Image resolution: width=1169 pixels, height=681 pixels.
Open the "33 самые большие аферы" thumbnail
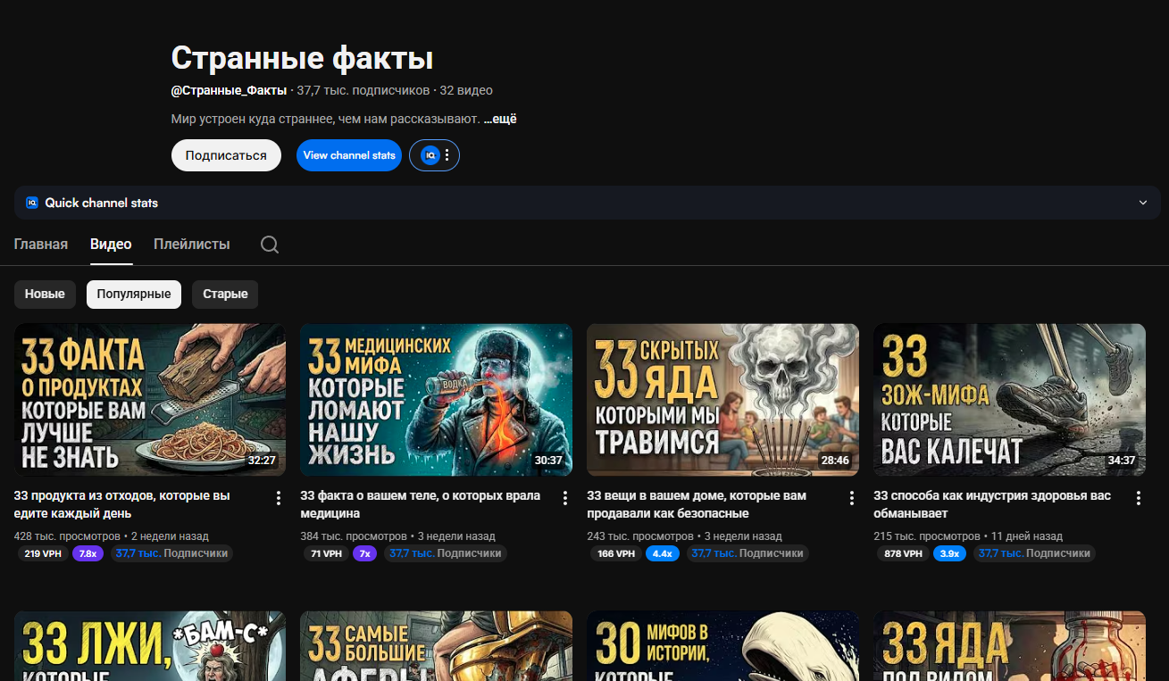pyautogui.click(x=437, y=646)
